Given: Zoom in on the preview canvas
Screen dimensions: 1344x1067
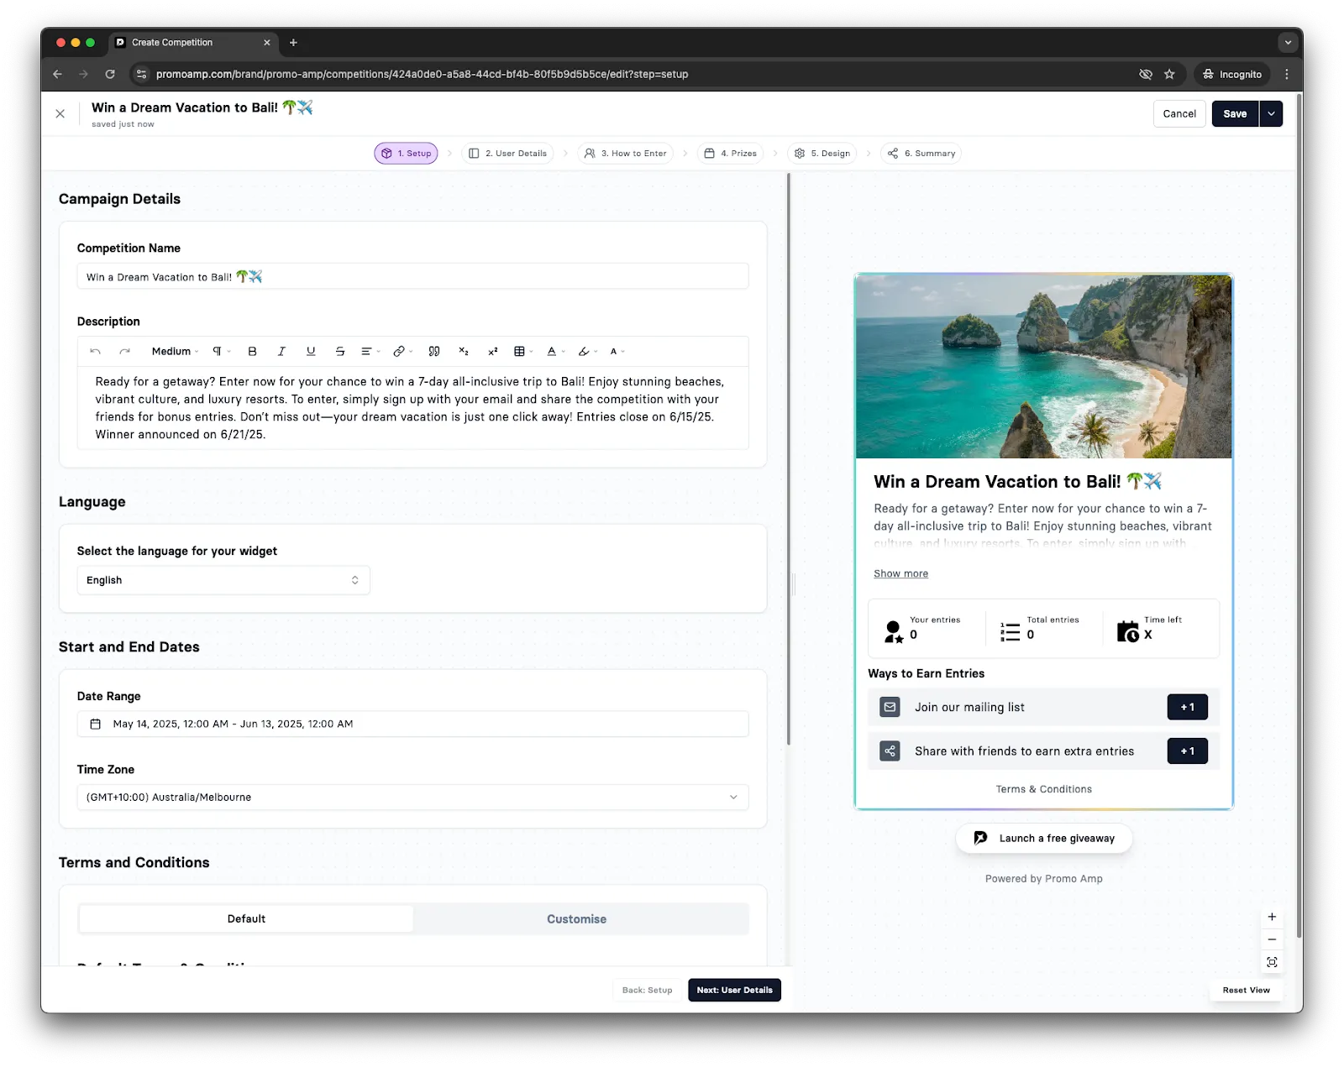Looking at the screenshot, I should 1272,917.
